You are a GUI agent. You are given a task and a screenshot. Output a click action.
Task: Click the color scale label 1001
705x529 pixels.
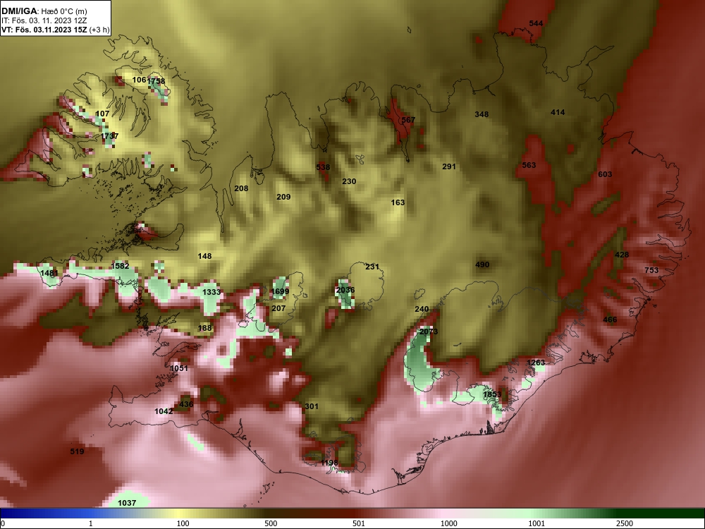[537, 523]
